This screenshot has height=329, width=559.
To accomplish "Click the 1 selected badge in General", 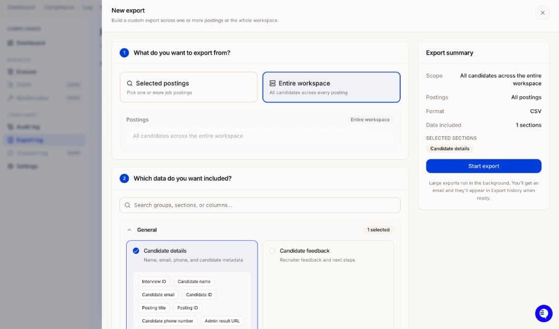I will [x=378, y=230].
